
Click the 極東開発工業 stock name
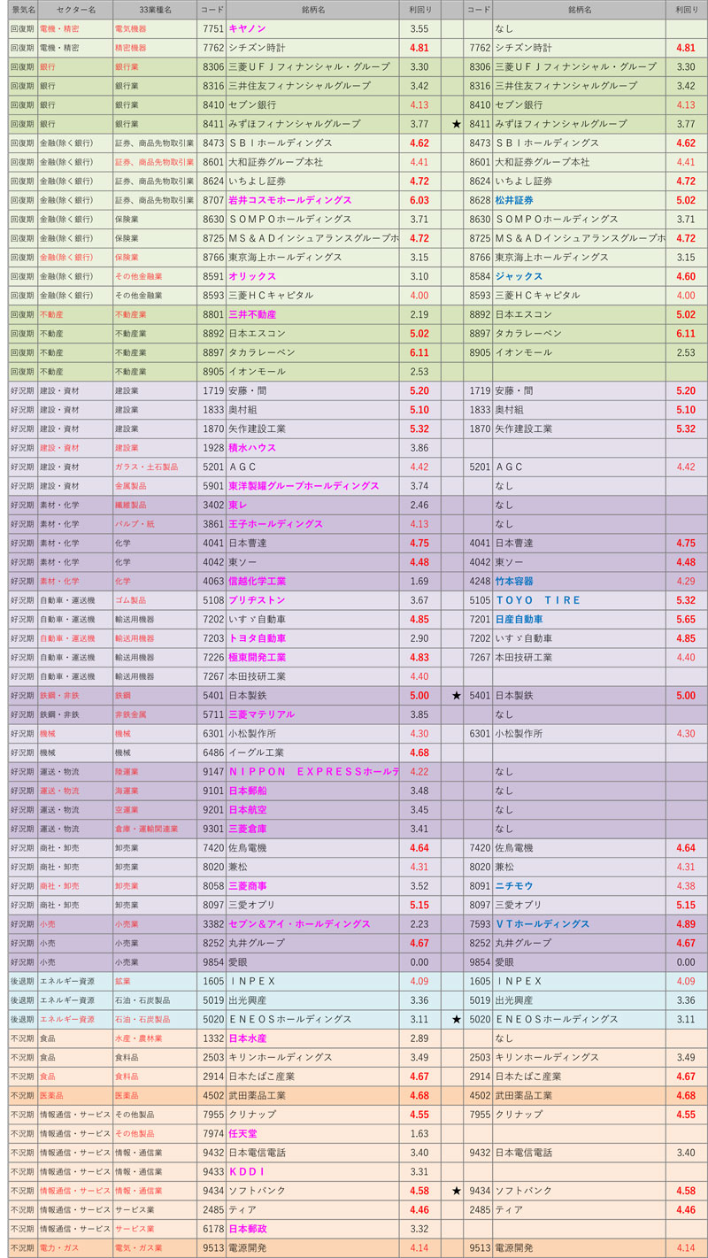tap(258, 657)
